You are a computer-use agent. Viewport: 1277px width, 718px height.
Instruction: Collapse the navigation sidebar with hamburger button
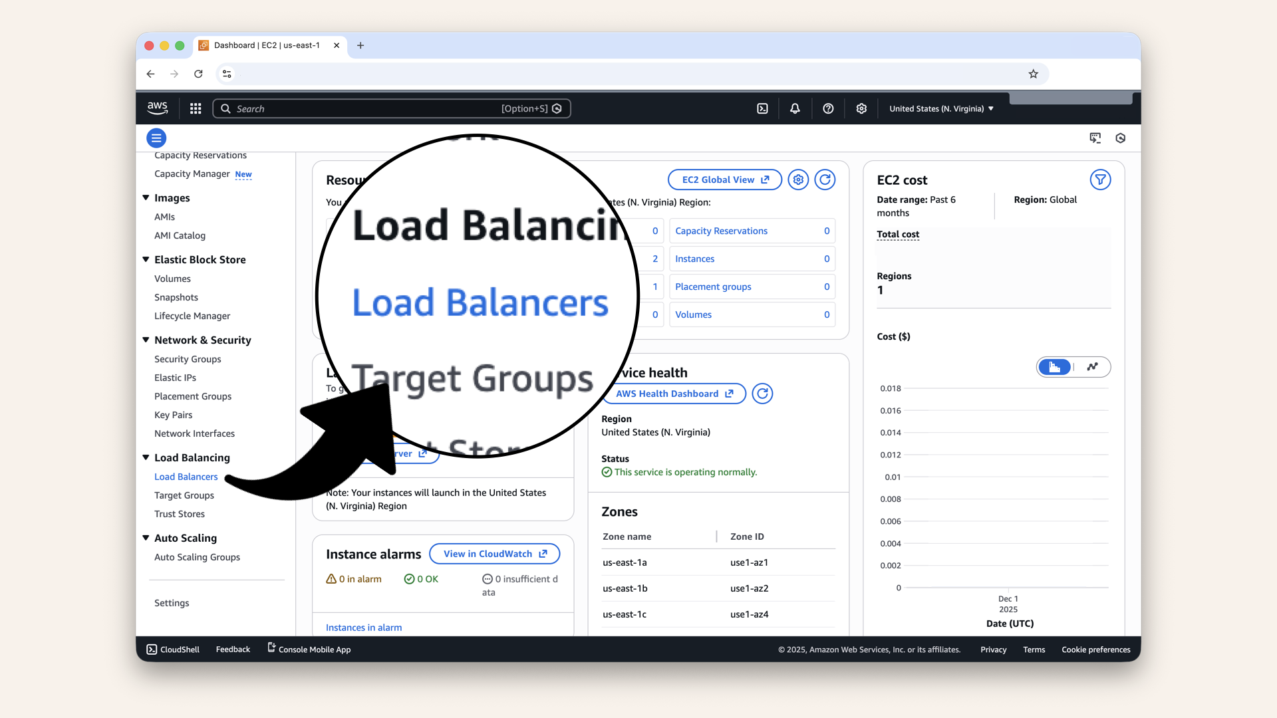tap(156, 138)
